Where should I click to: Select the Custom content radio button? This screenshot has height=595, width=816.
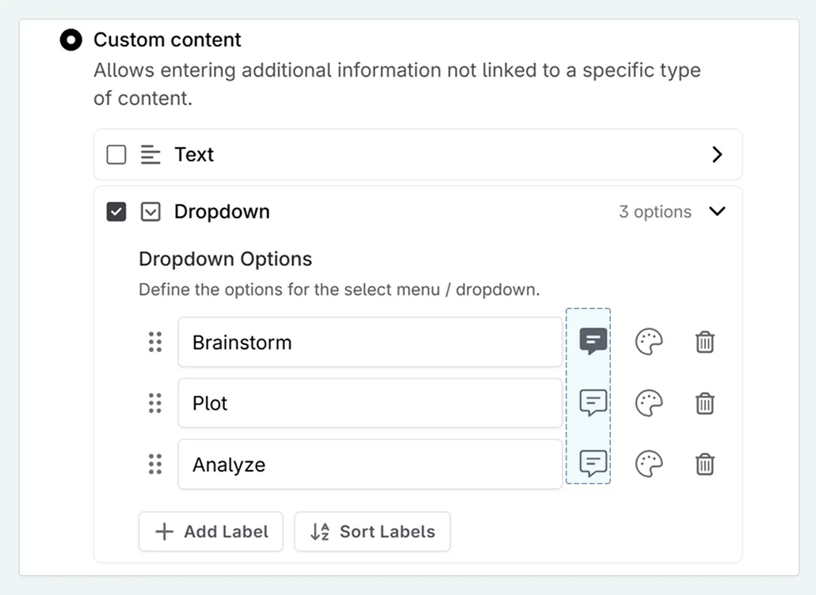coord(71,40)
